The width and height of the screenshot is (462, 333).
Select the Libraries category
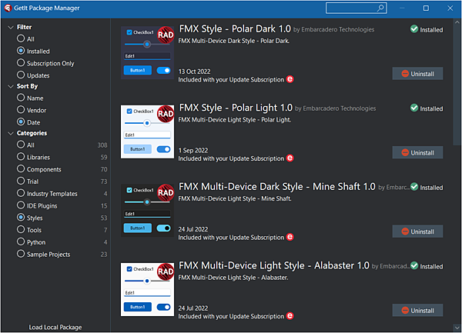tap(21, 156)
